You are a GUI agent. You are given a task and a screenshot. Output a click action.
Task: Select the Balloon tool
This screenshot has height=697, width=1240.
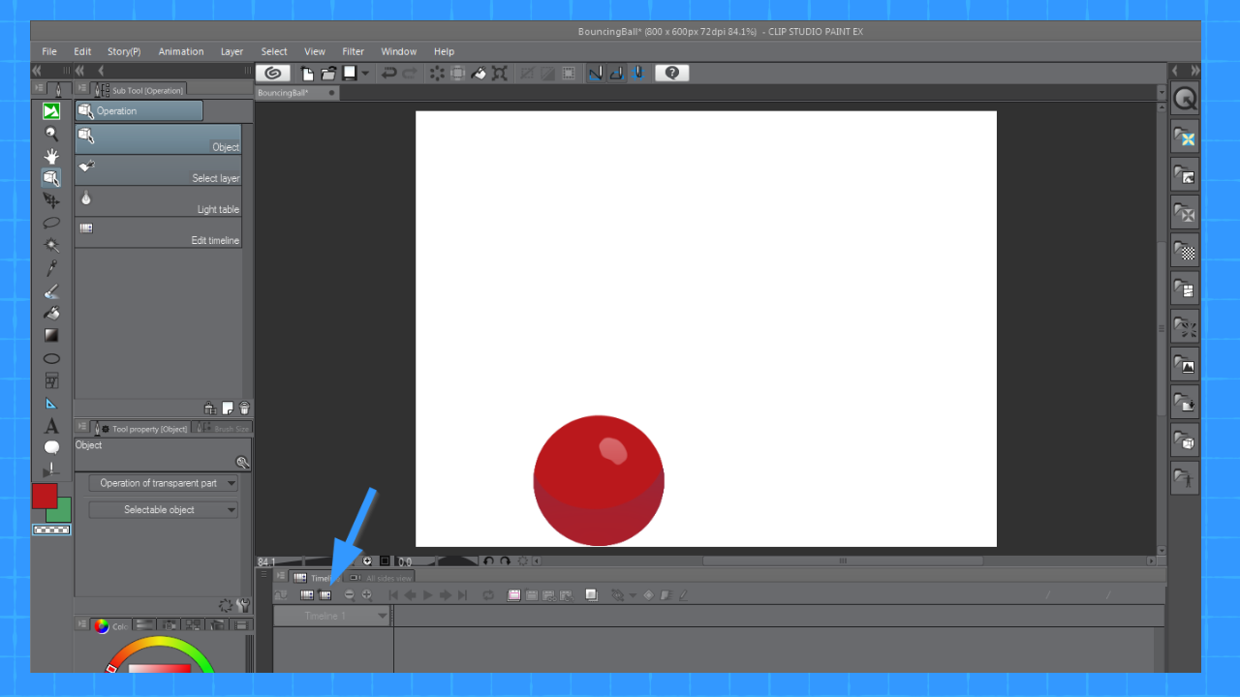point(52,447)
